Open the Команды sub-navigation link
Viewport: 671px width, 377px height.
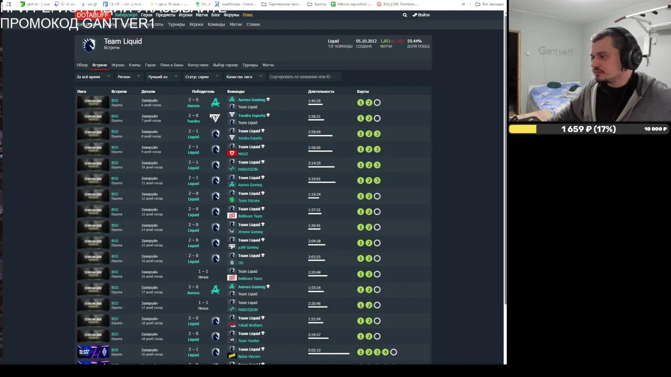coord(217,25)
